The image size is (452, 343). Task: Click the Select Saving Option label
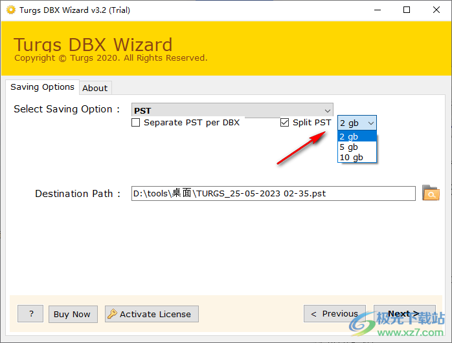click(67, 109)
